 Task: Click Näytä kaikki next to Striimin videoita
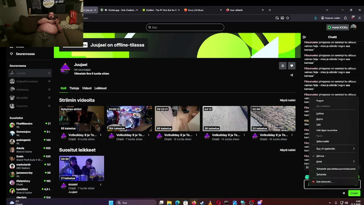coord(288,100)
